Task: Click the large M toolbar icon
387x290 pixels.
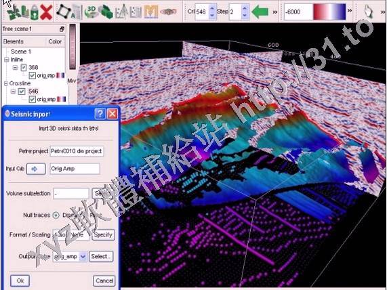Action: (151, 12)
